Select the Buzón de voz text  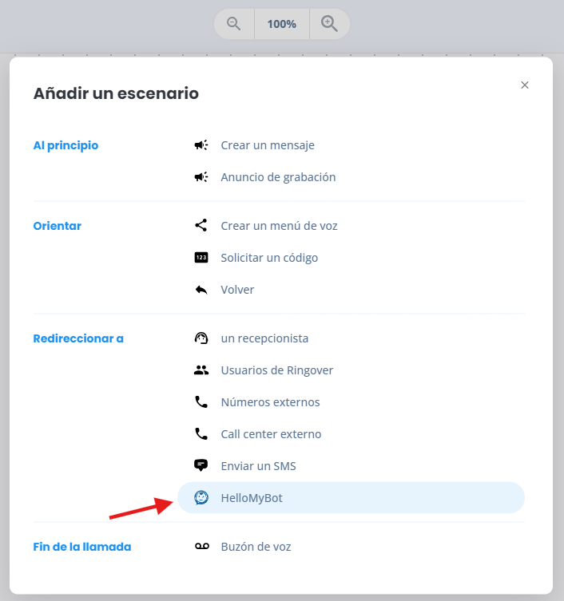(x=256, y=547)
